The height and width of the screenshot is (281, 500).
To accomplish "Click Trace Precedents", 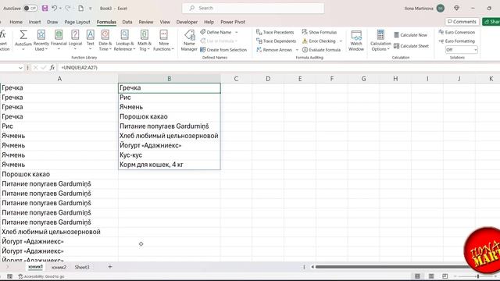I will 275,32.
